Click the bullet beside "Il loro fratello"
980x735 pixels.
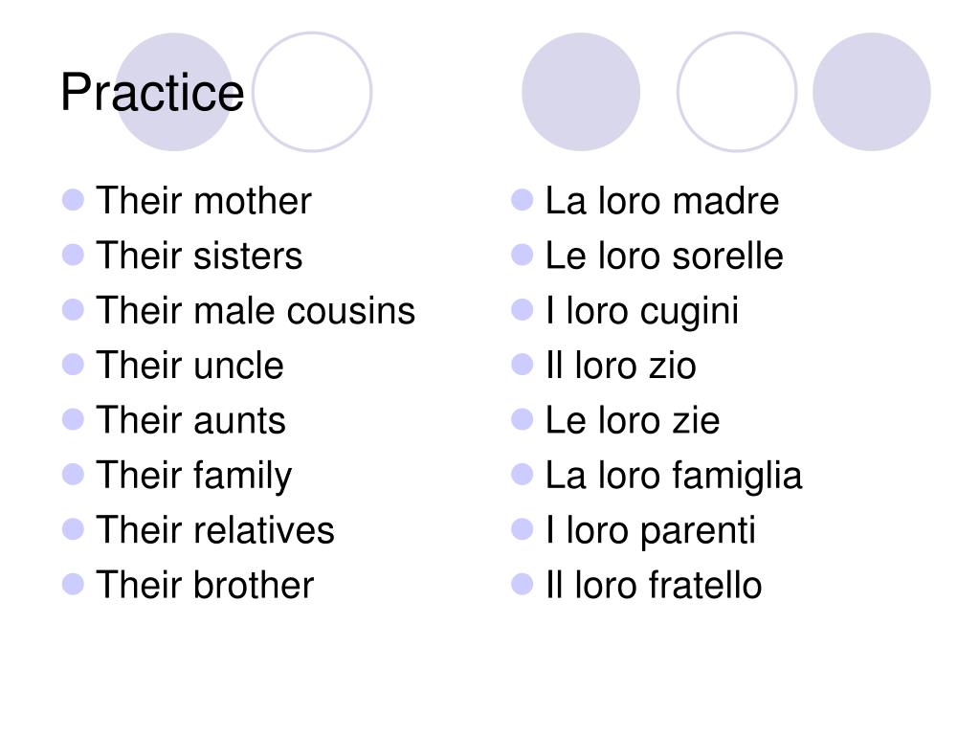coord(523,583)
